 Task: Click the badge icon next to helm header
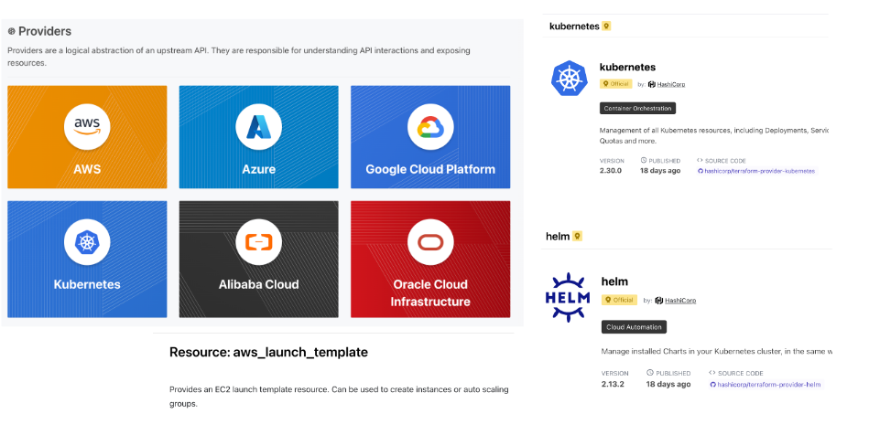click(x=577, y=237)
